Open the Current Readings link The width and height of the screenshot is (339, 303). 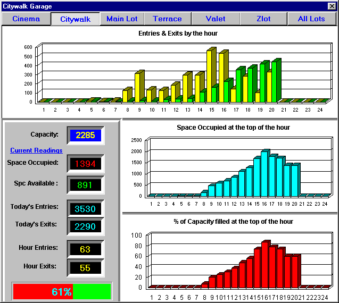pos(36,150)
